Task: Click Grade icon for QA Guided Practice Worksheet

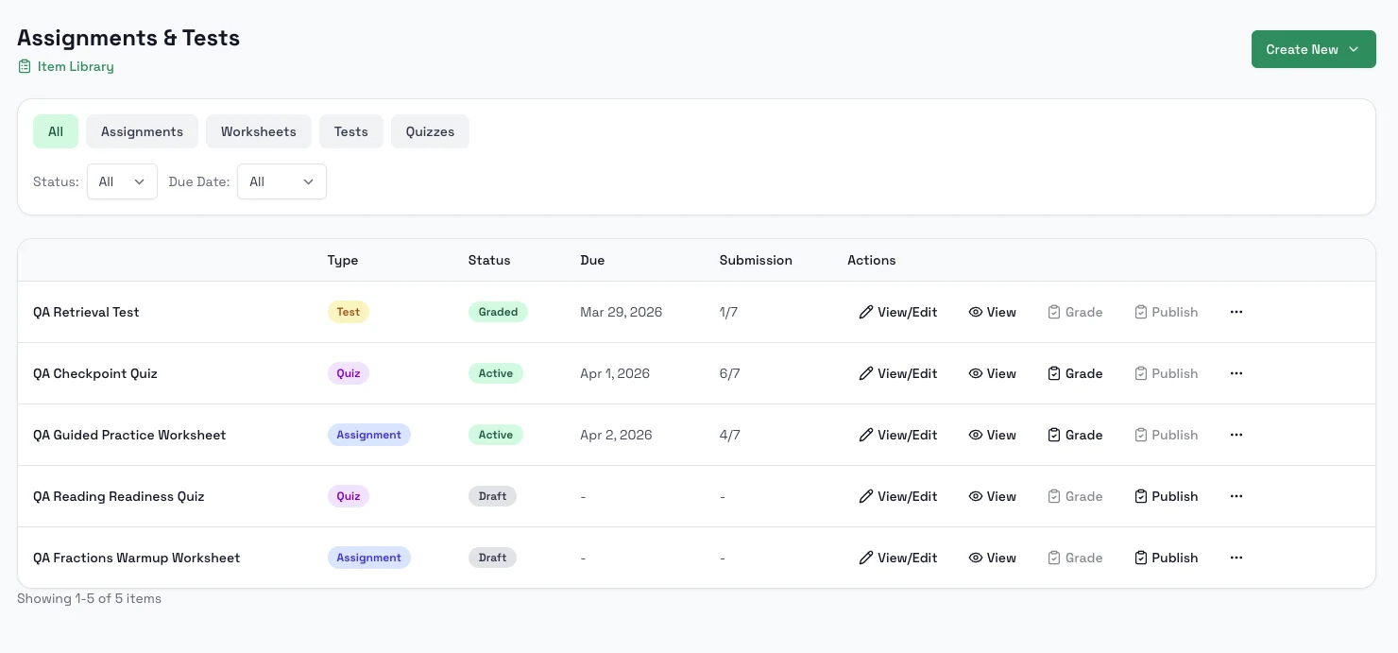Action: (x=1054, y=435)
